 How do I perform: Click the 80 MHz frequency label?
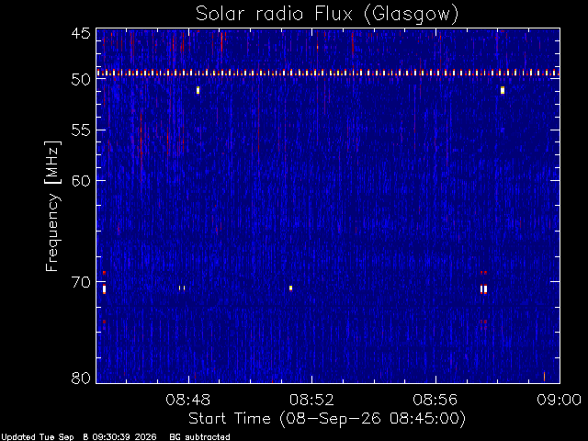tap(81, 378)
